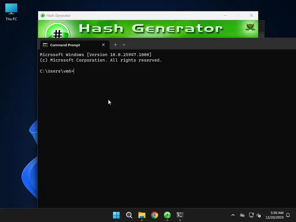
Task: Click the Microsoft Corporation copyright line
Action: [x=101, y=60]
